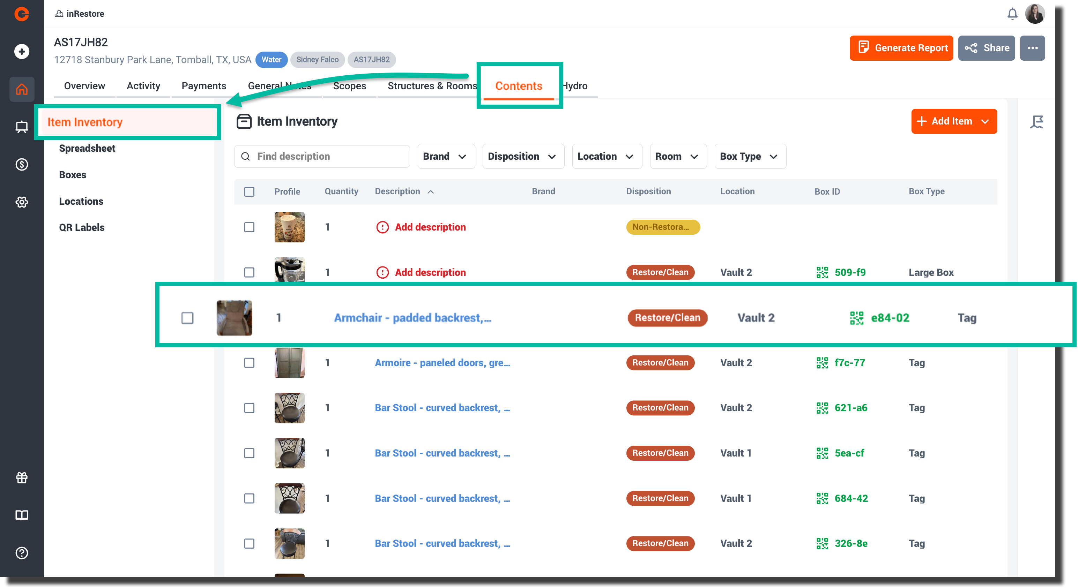Open the Armoire - paneled doors item link

(442, 363)
